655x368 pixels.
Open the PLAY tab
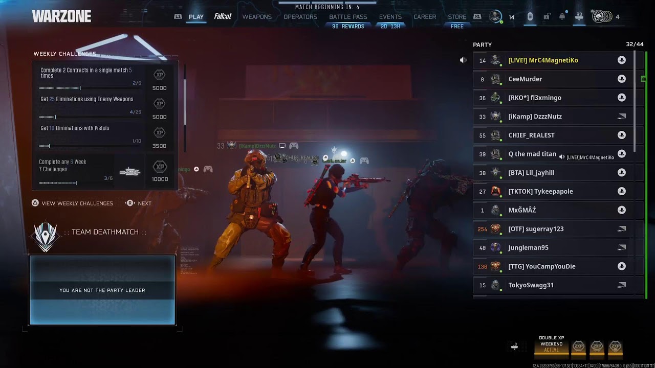click(x=196, y=17)
